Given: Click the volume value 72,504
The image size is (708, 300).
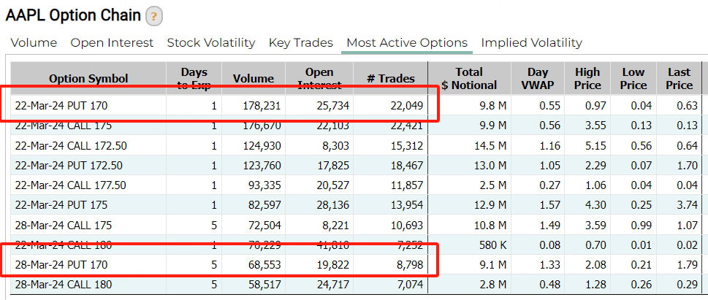Looking at the screenshot, I should click(264, 225).
